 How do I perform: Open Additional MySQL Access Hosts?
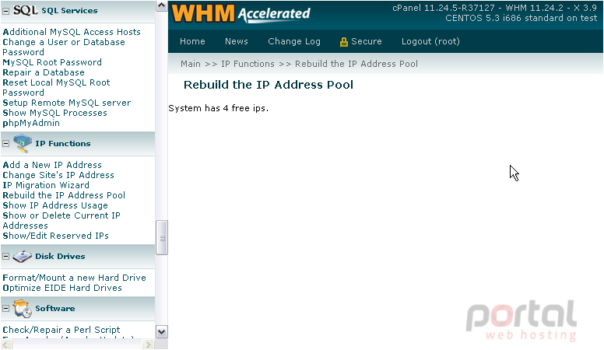pos(72,32)
